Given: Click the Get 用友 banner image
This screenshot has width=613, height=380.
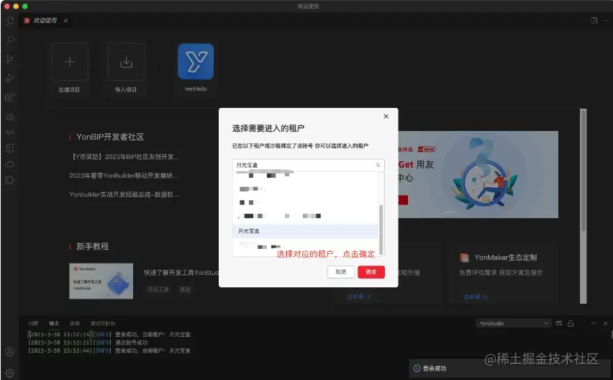Looking at the screenshot, I should click(478, 174).
